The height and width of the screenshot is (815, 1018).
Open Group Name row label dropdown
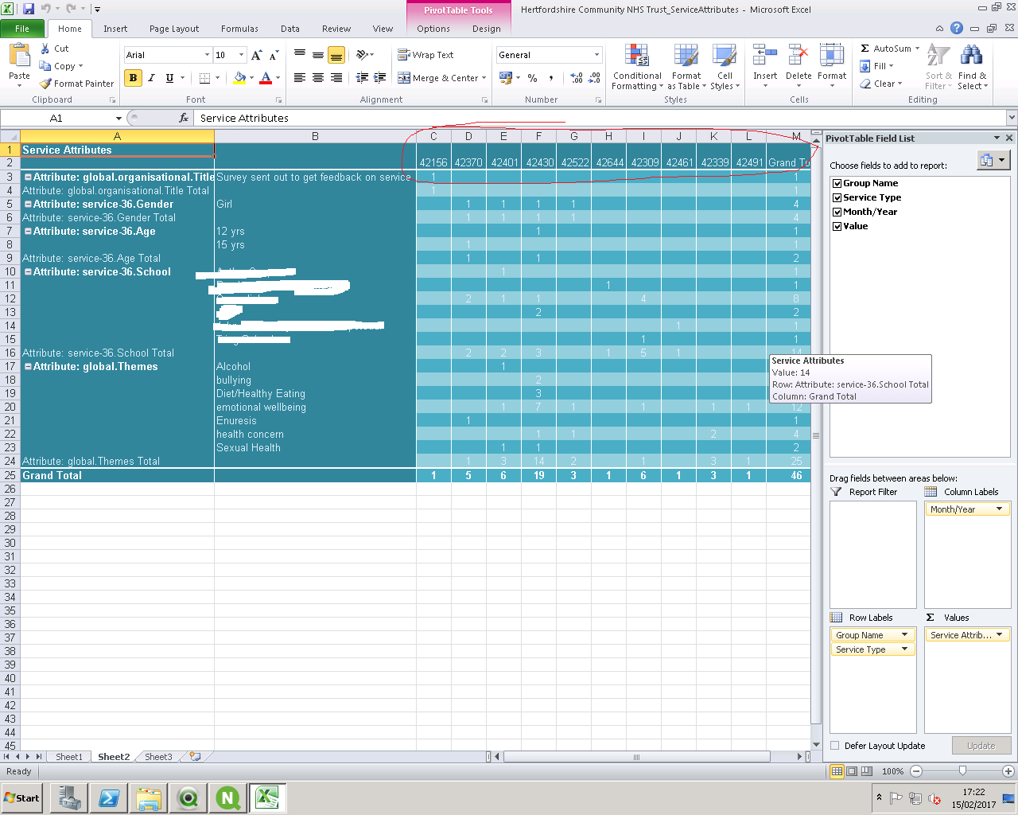click(x=904, y=635)
